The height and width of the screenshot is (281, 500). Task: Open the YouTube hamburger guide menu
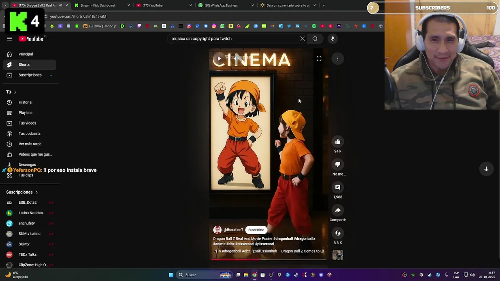[x=9, y=39]
